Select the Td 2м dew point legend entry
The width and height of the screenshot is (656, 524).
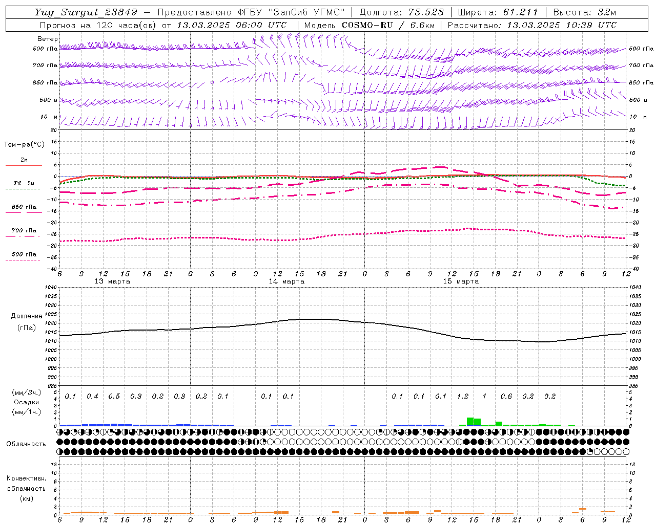(24, 183)
